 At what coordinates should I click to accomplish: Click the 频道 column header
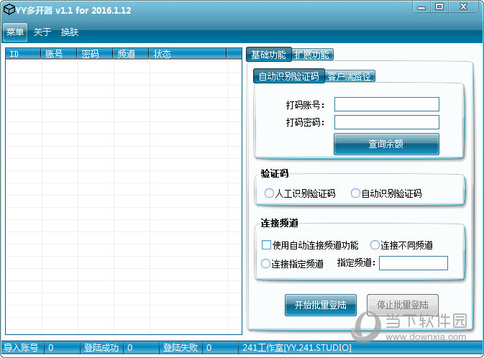(x=131, y=54)
